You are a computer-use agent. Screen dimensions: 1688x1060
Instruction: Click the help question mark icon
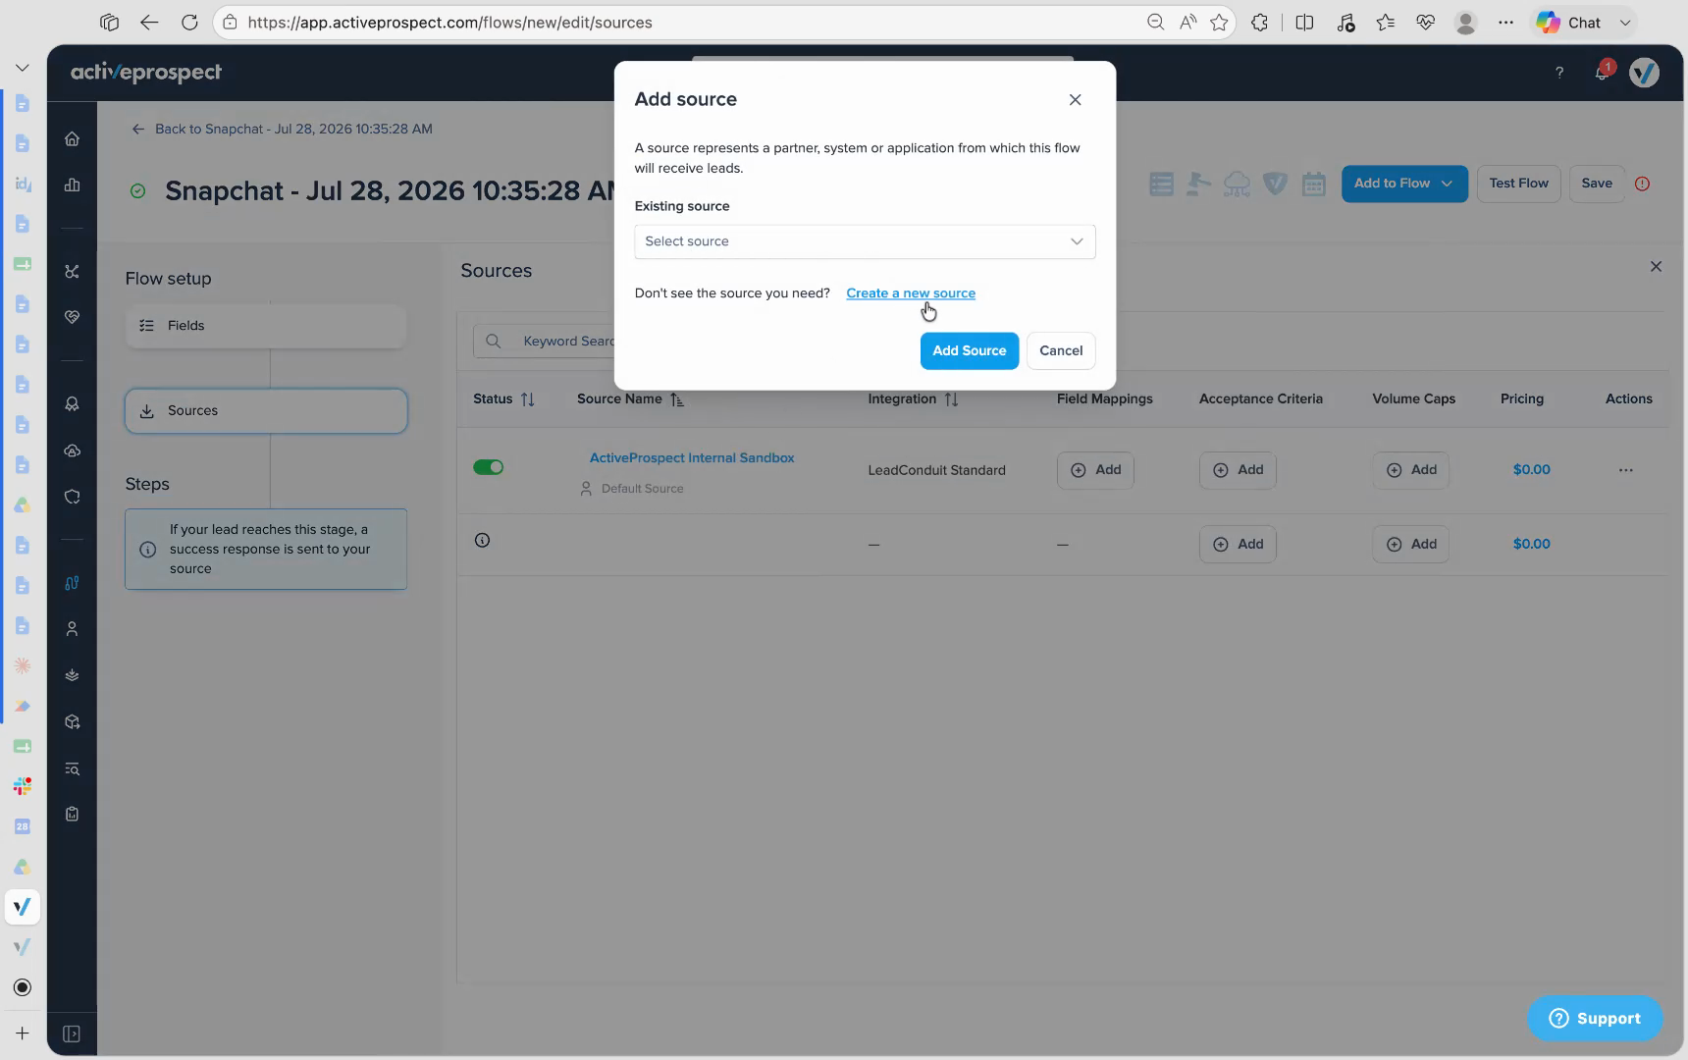pyautogui.click(x=1559, y=73)
